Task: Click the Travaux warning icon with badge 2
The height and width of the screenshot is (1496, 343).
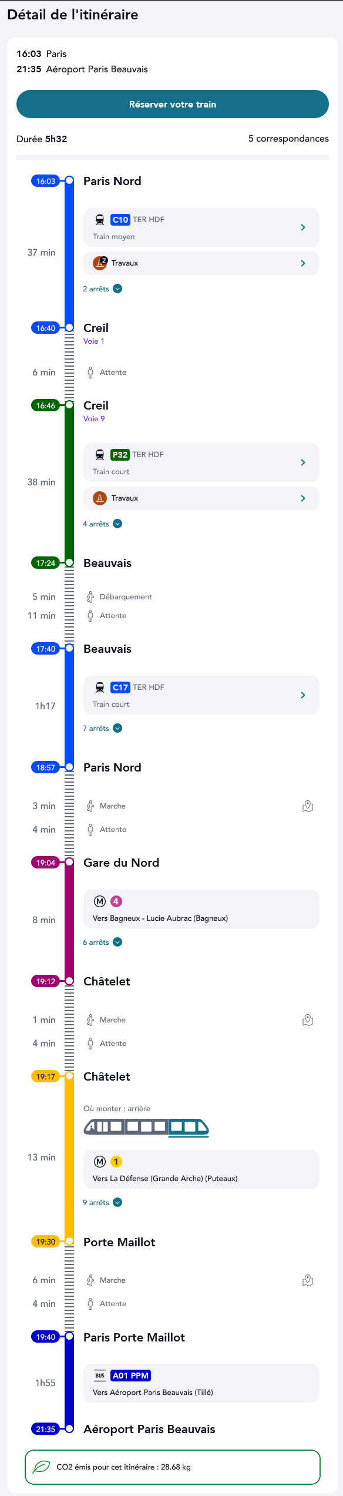Action: click(100, 263)
